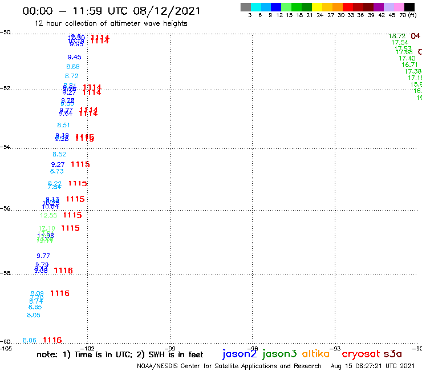Image resolution: width=422 pixels, height=371 pixels.
Task: Click the 8.65 wave height value
Action: coord(35,307)
